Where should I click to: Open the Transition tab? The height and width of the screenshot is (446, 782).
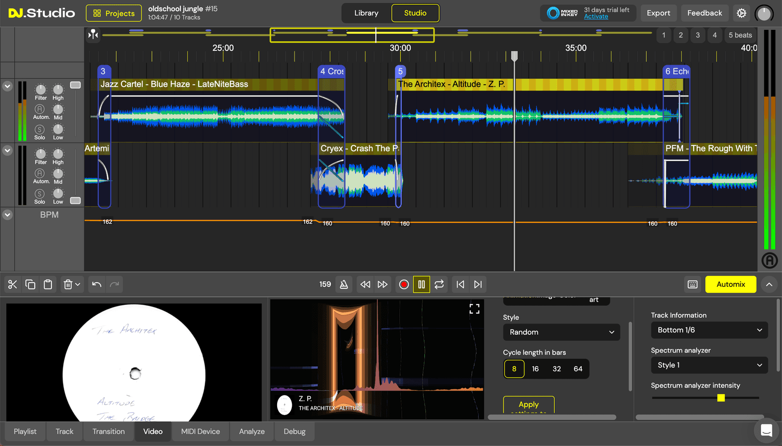tap(108, 431)
